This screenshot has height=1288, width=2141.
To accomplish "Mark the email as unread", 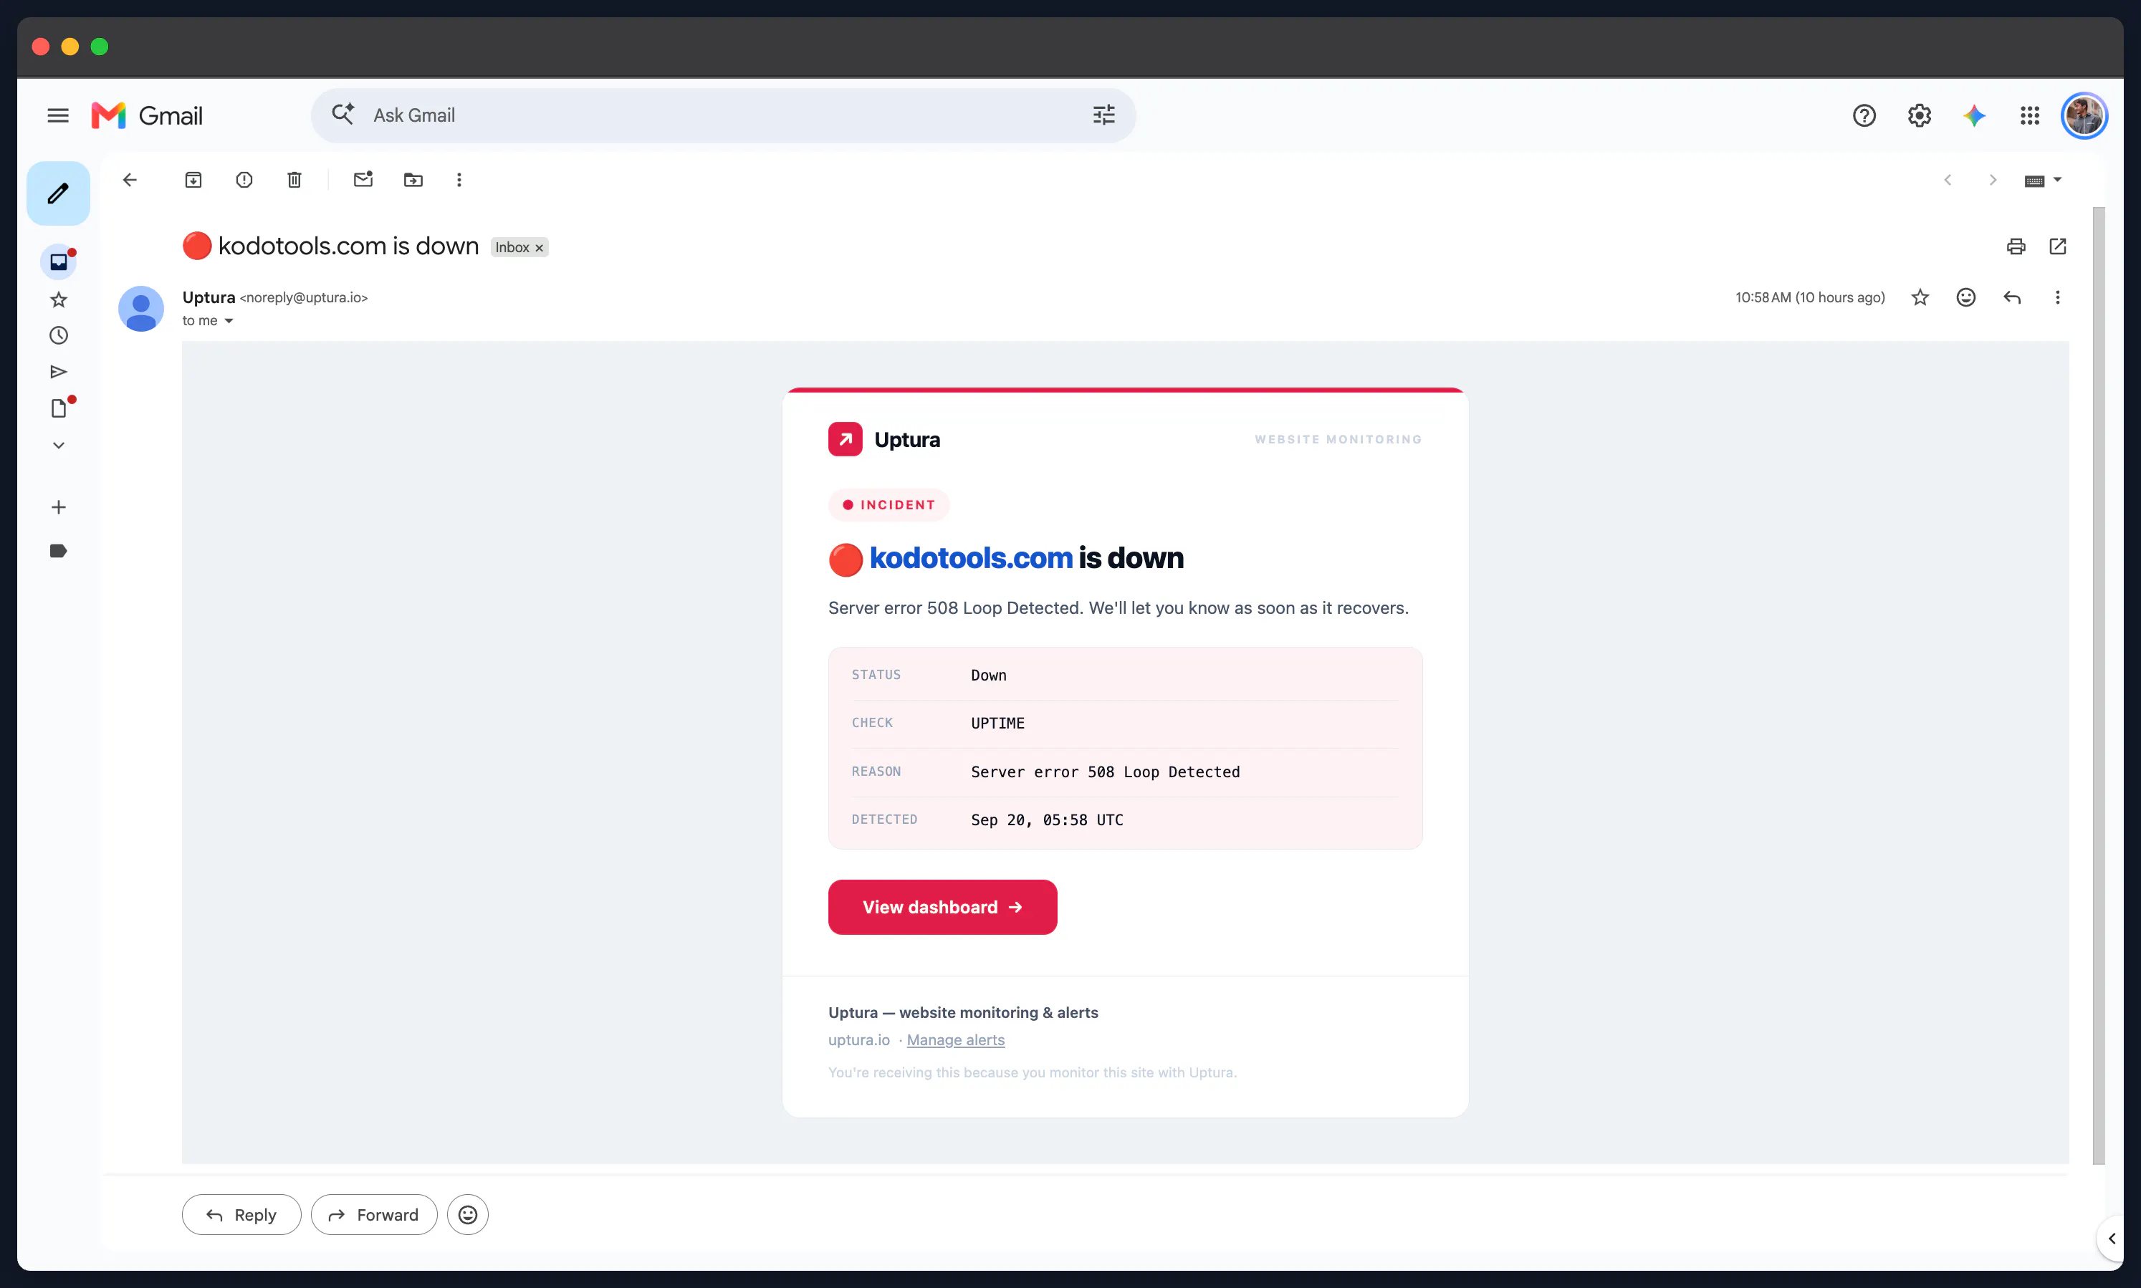I will pyautogui.click(x=363, y=180).
